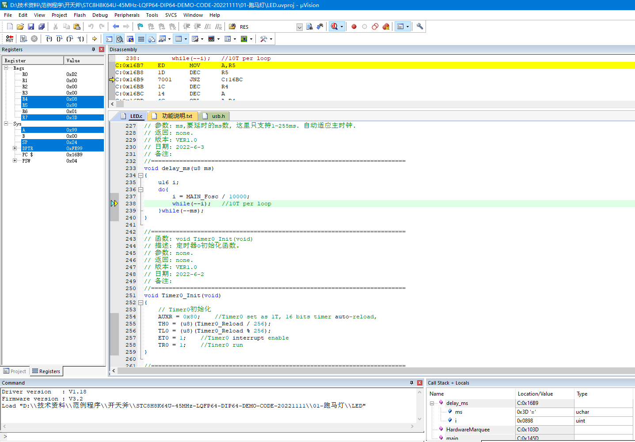
Task: Open the Peripherals menu
Action: pos(127,15)
